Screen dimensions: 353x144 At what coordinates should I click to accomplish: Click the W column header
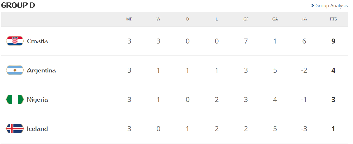[158, 19]
